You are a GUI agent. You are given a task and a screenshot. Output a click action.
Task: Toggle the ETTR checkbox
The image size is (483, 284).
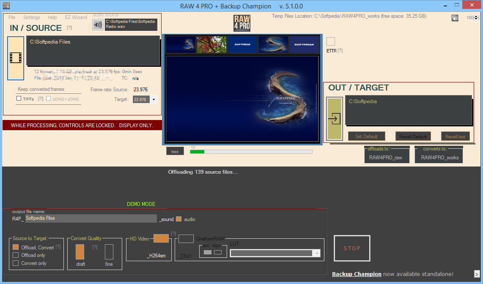click(x=330, y=41)
